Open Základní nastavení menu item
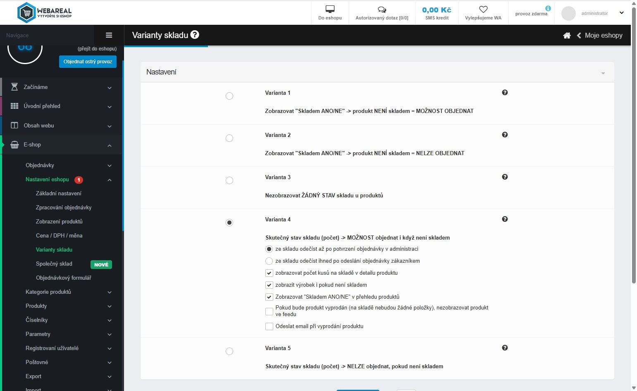This screenshot has height=391, width=637. pyautogui.click(x=59, y=193)
